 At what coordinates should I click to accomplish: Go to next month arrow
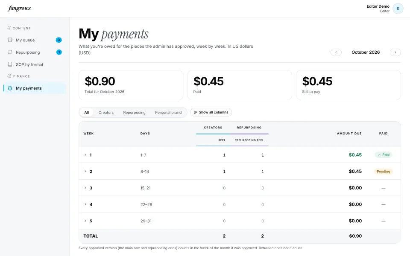point(395,52)
